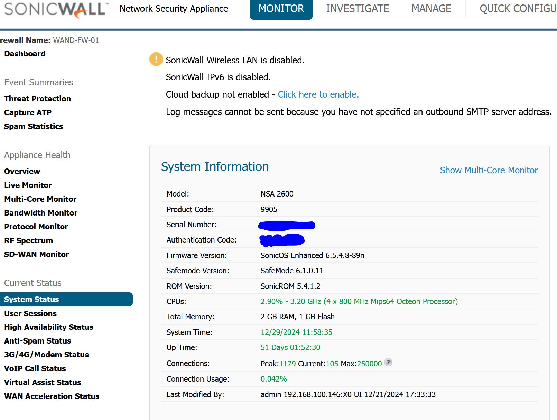Screen dimensions: 557x420
Task: Open Anti-Spam Status page
Action: (x=38, y=341)
